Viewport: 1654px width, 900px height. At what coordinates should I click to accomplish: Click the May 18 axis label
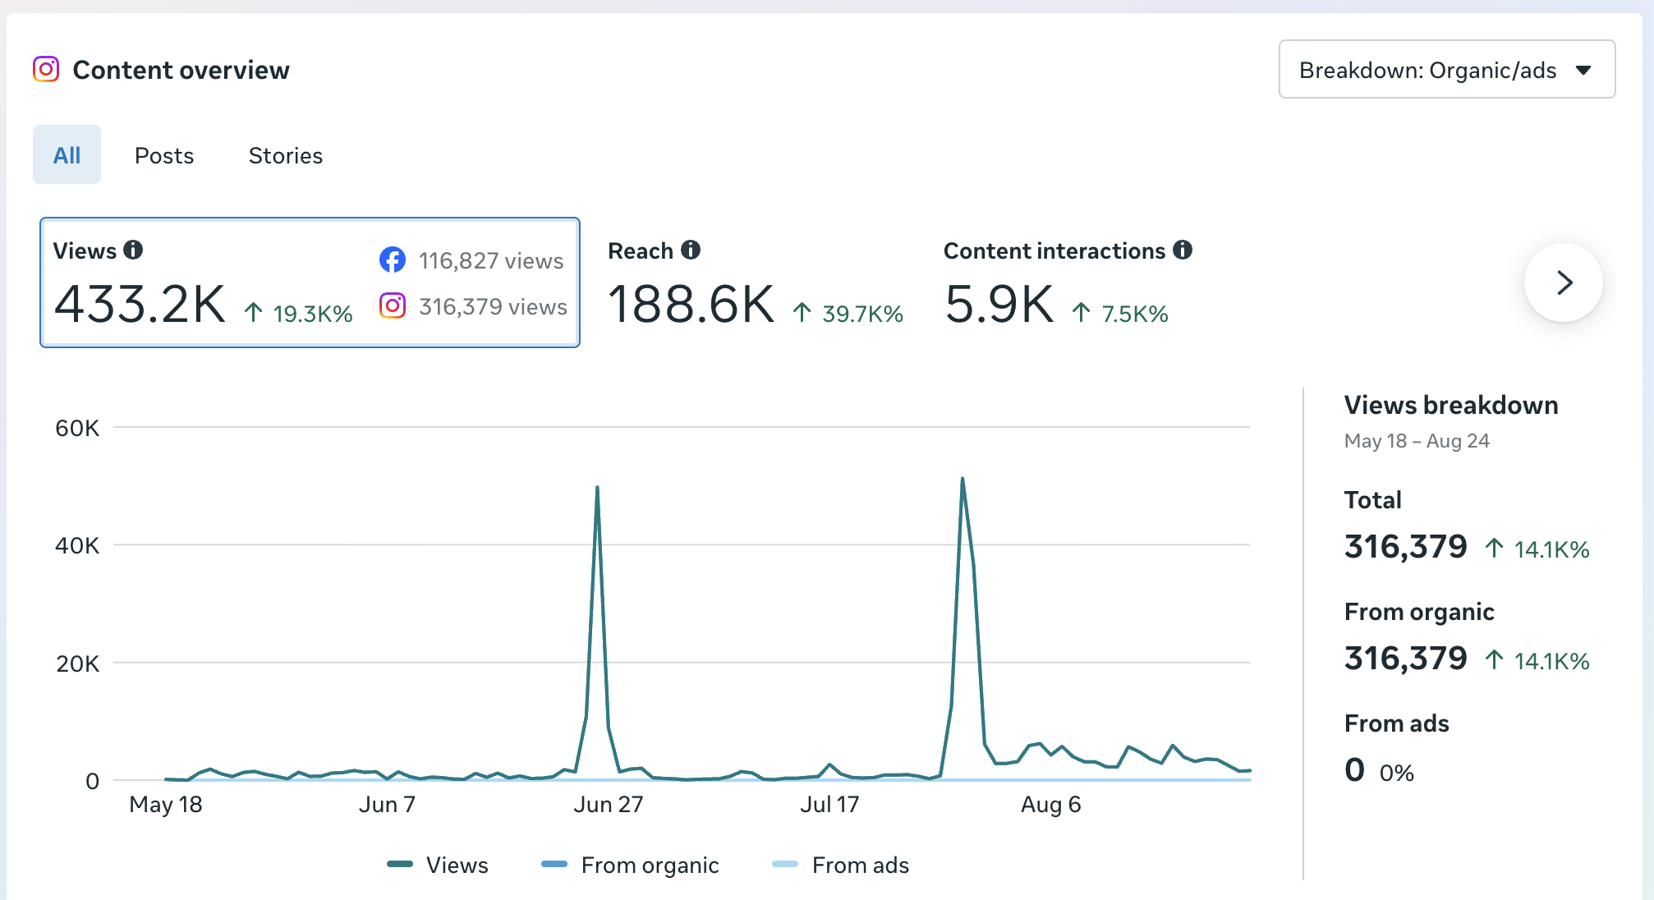coord(166,804)
